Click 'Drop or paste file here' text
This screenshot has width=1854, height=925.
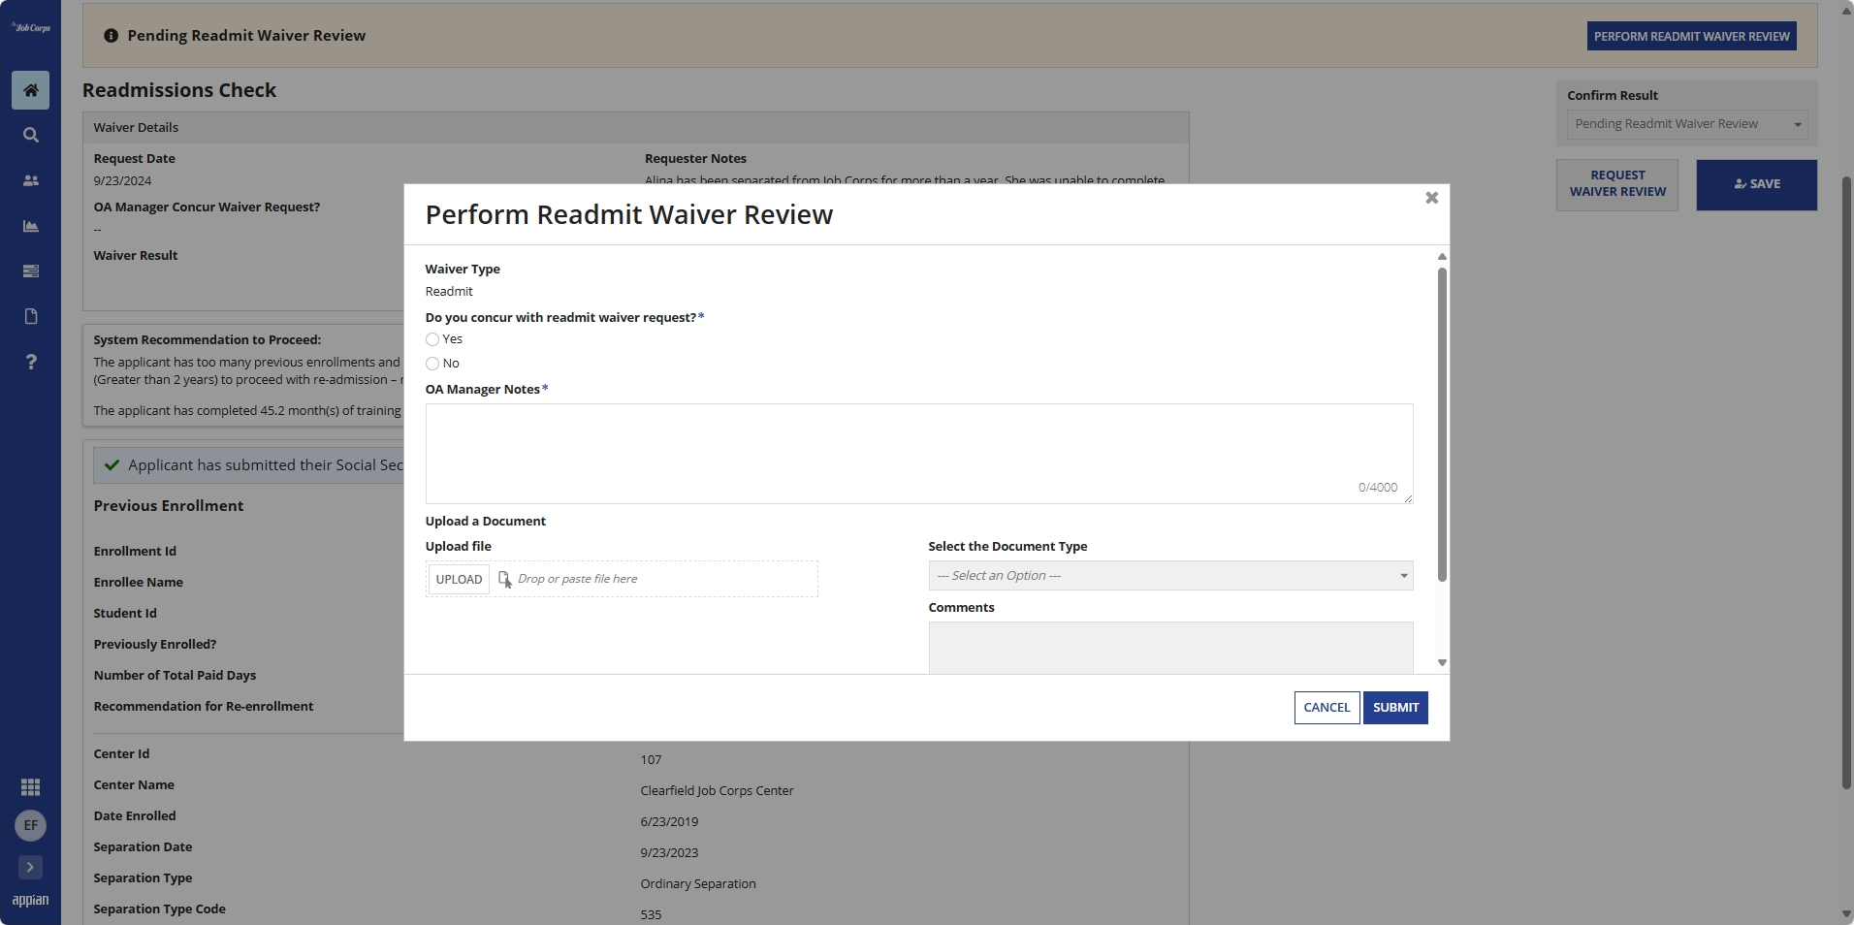coord(578,579)
